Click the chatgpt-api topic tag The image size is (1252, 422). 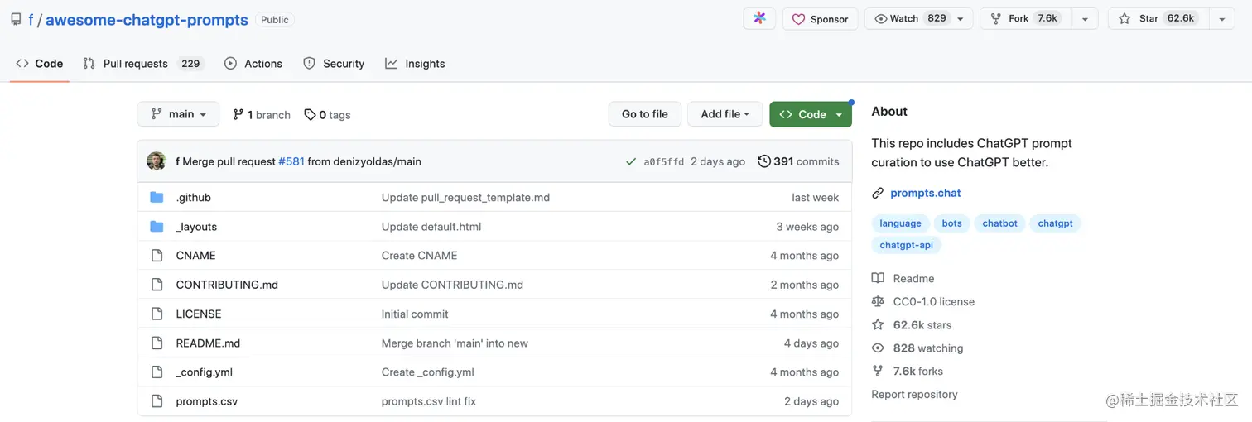(906, 245)
